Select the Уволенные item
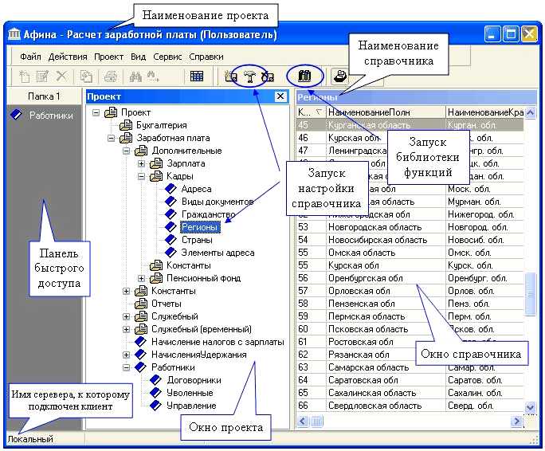Image resolution: width=545 pixels, height=451 pixels. coord(190,393)
